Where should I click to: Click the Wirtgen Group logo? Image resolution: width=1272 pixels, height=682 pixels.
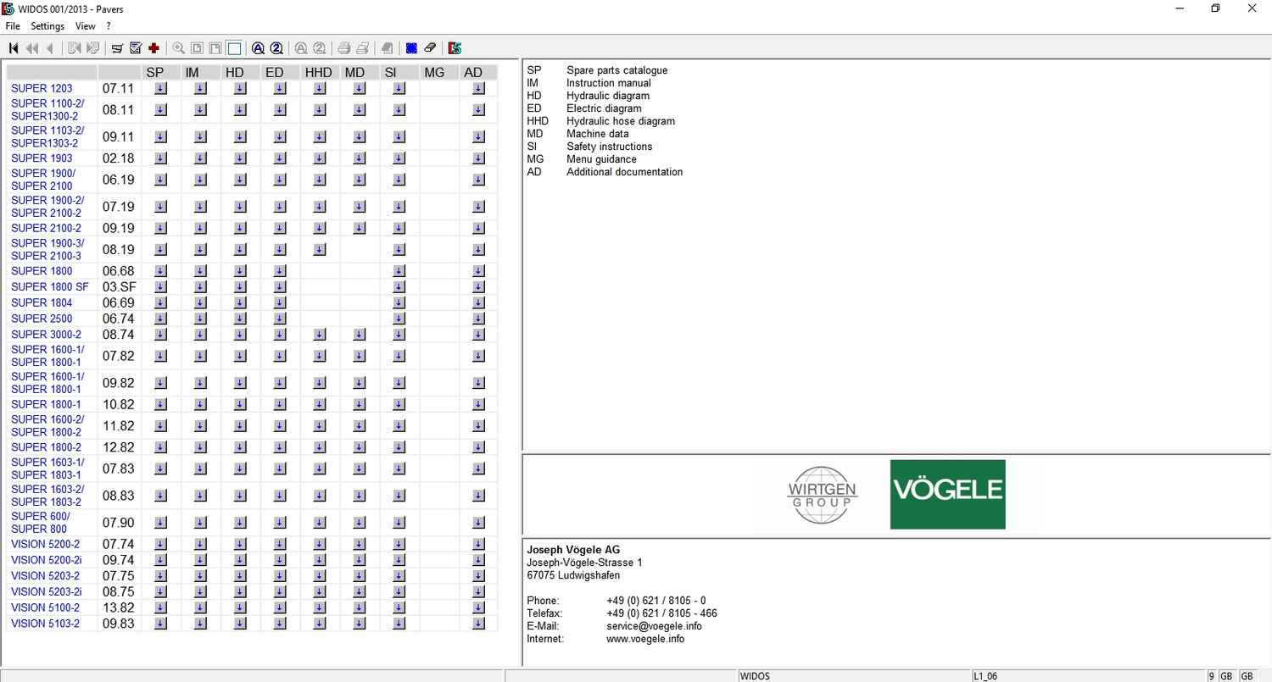(822, 495)
